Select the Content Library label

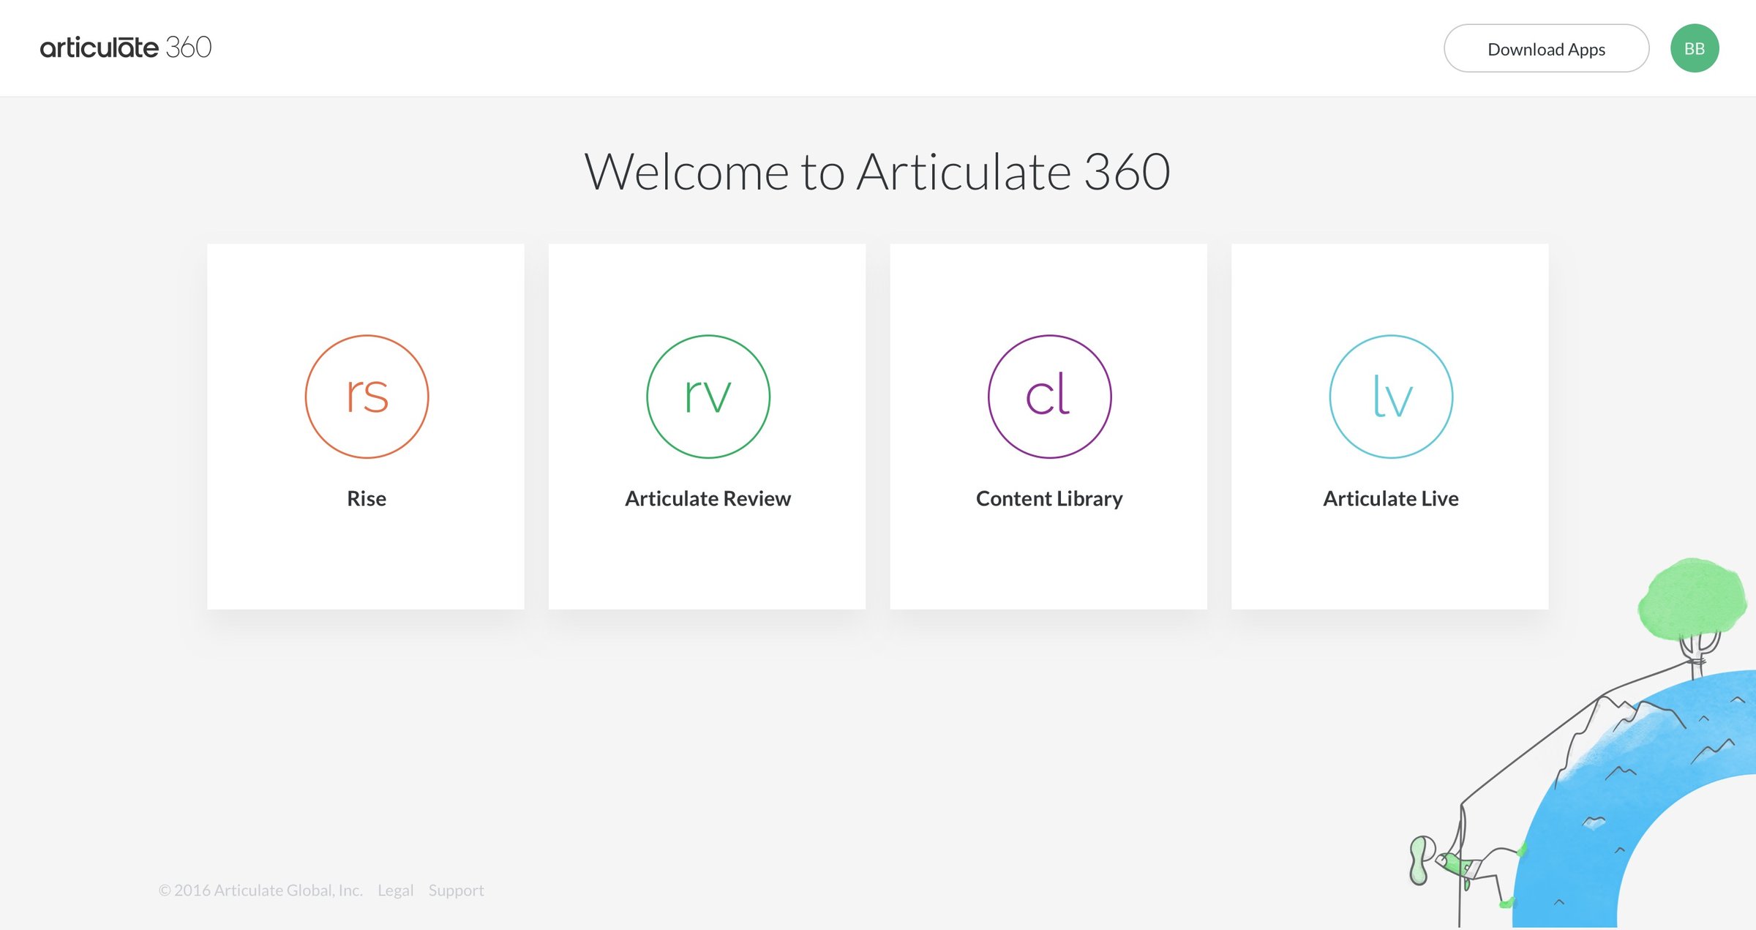pos(1049,498)
